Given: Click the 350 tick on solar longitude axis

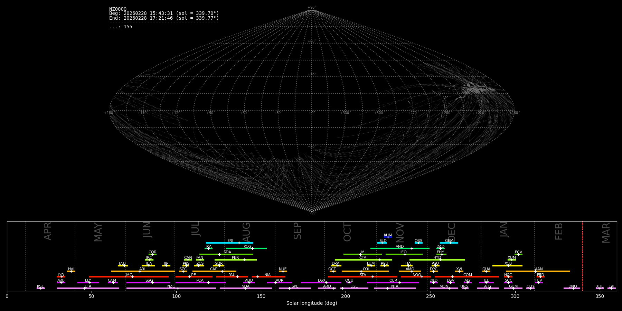Looking at the screenshot, I should point(600,296).
